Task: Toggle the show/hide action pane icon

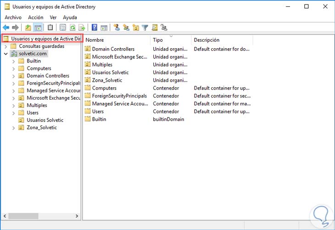Action: (104, 28)
